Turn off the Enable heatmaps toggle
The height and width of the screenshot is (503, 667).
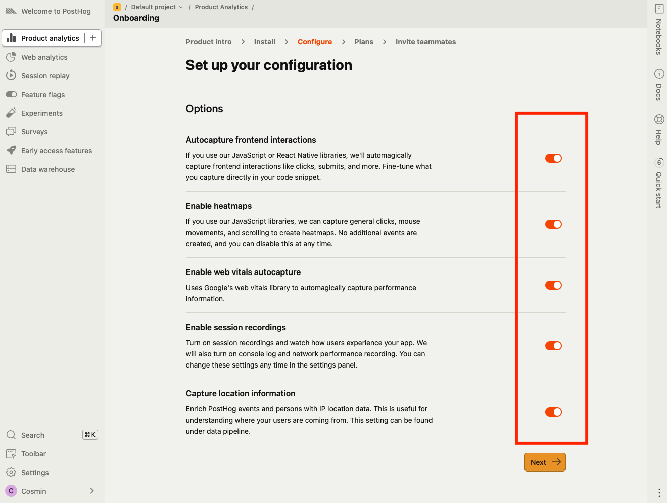pos(553,224)
